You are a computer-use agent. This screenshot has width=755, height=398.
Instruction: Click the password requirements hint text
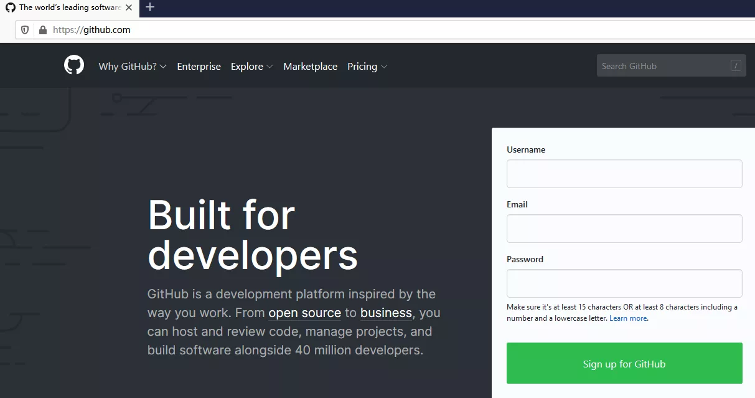point(622,313)
